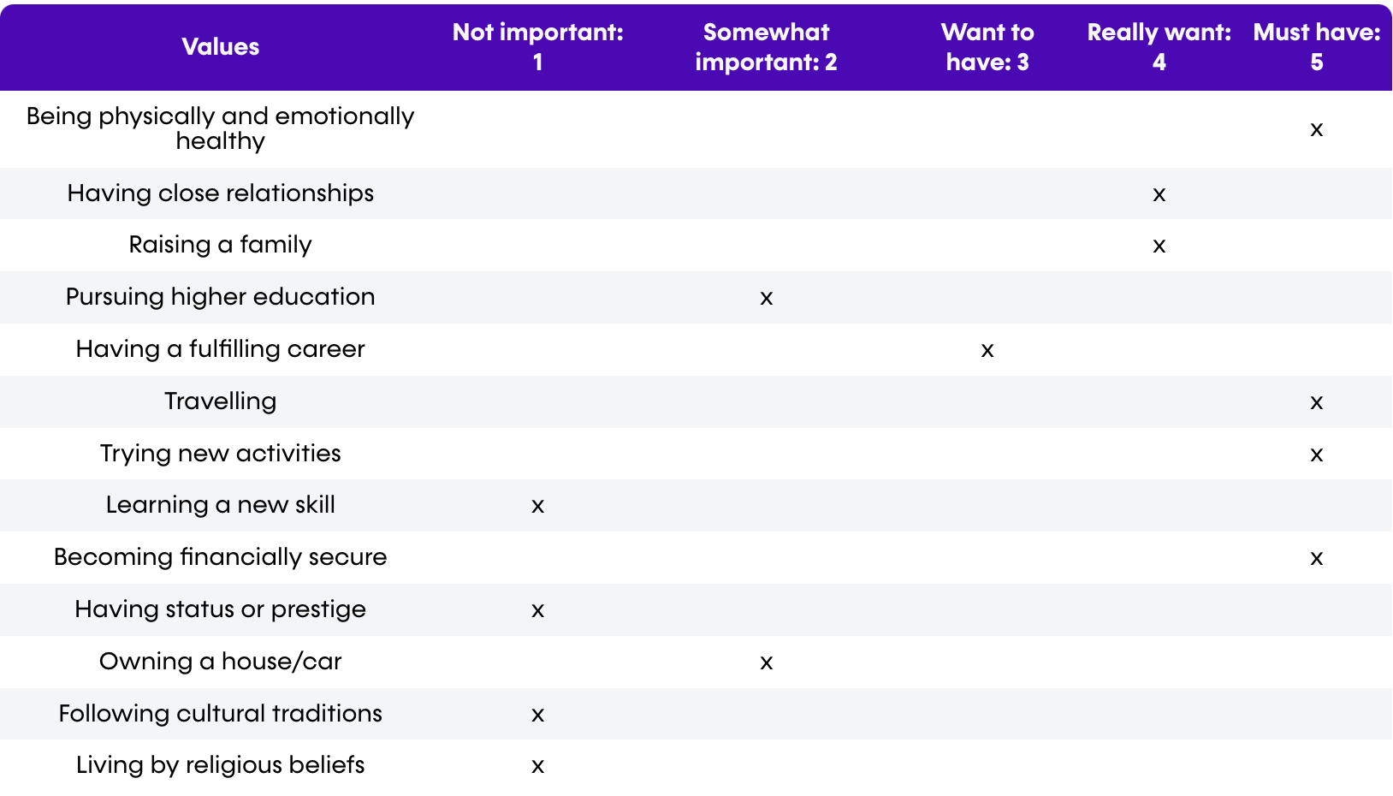Click the x mark for Raising a family
This screenshot has height=796, width=1393.
[1159, 247]
